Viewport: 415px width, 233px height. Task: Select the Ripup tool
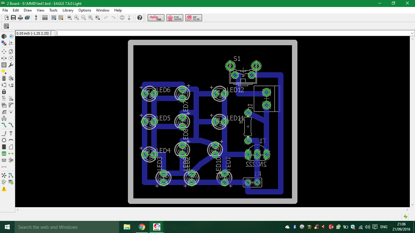(11, 125)
